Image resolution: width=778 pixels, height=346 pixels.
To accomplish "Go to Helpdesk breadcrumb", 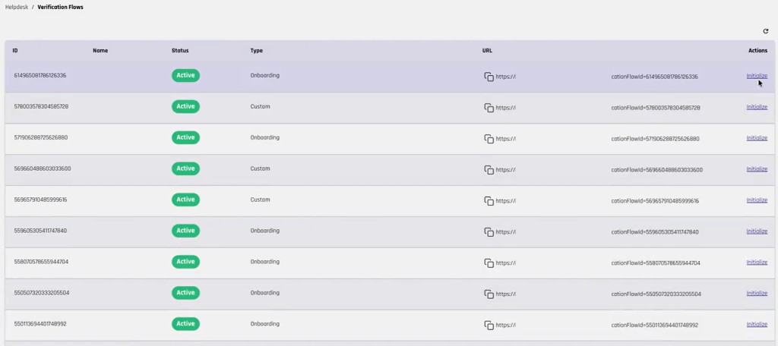I will tap(16, 7).
